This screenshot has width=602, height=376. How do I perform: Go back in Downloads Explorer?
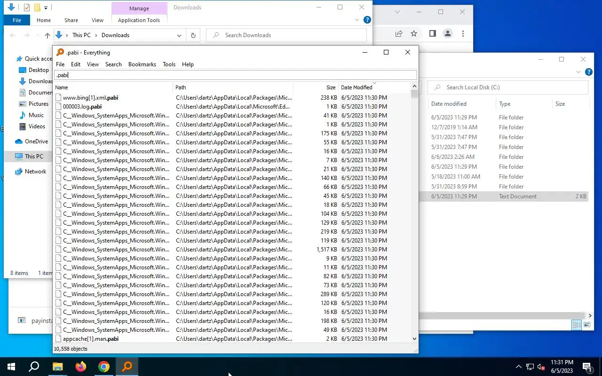coord(13,35)
